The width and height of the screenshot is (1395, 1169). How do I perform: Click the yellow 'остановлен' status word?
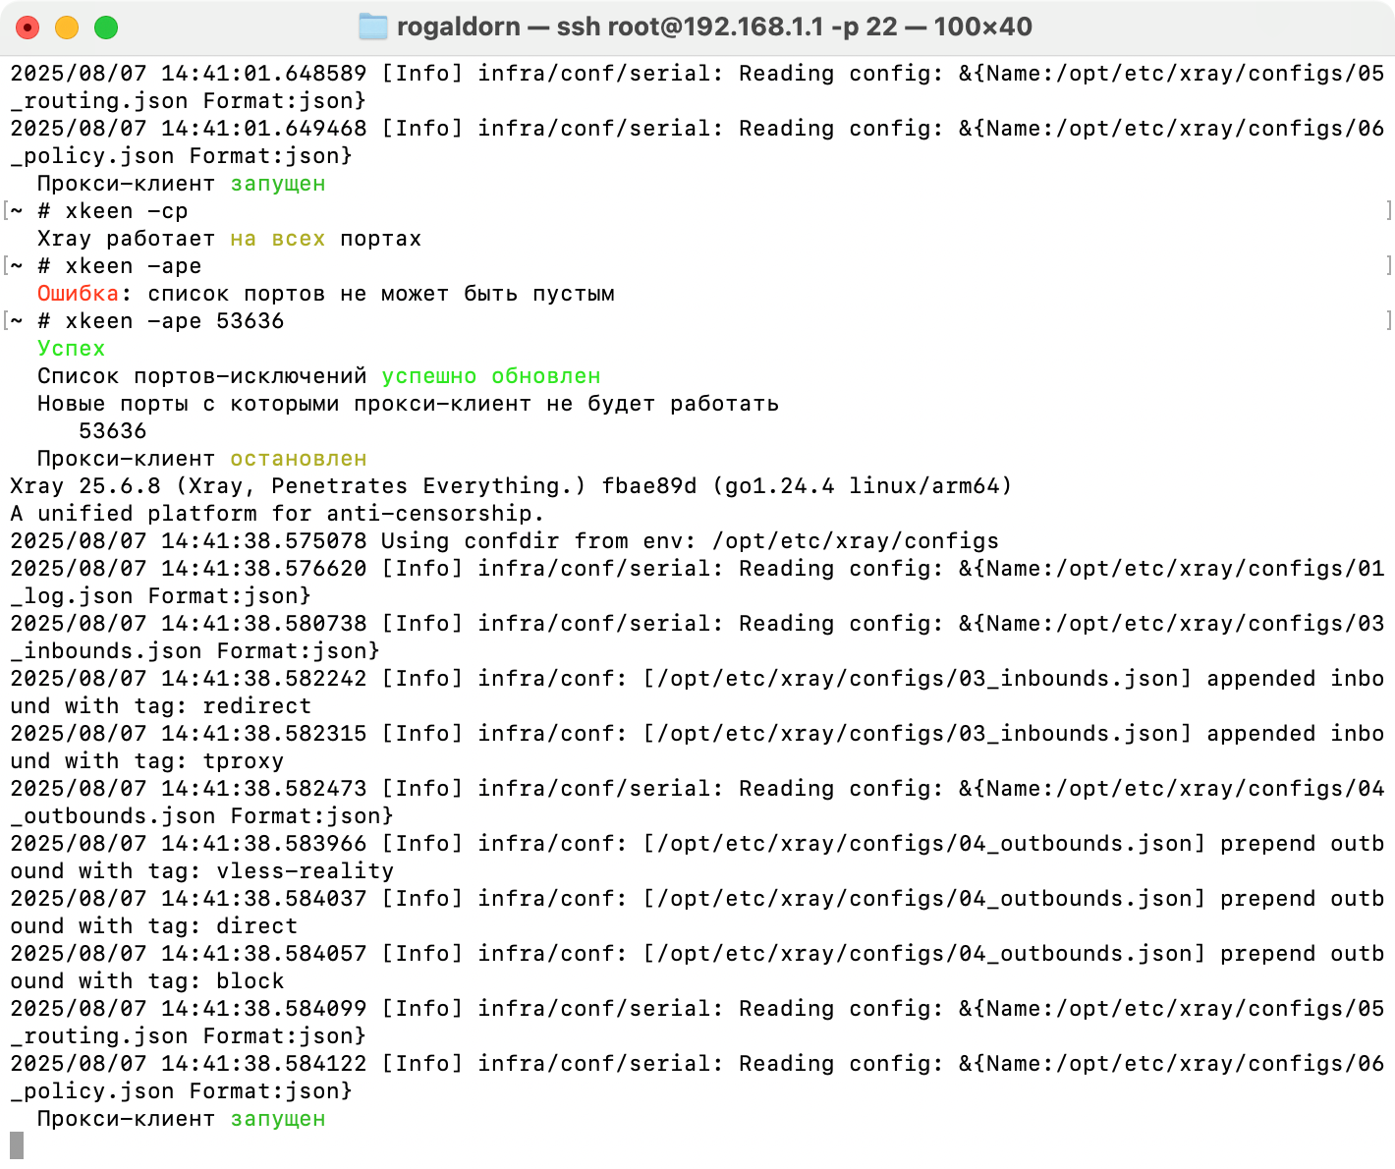click(x=298, y=459)
